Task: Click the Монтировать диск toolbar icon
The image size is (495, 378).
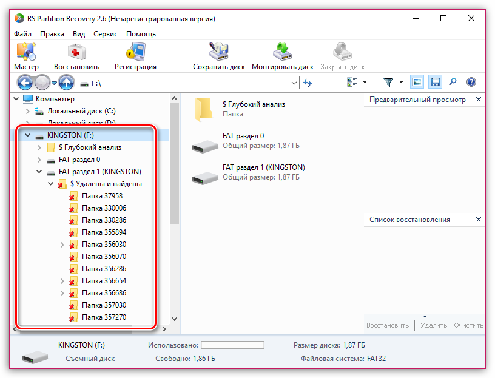Action: point(282,52)
